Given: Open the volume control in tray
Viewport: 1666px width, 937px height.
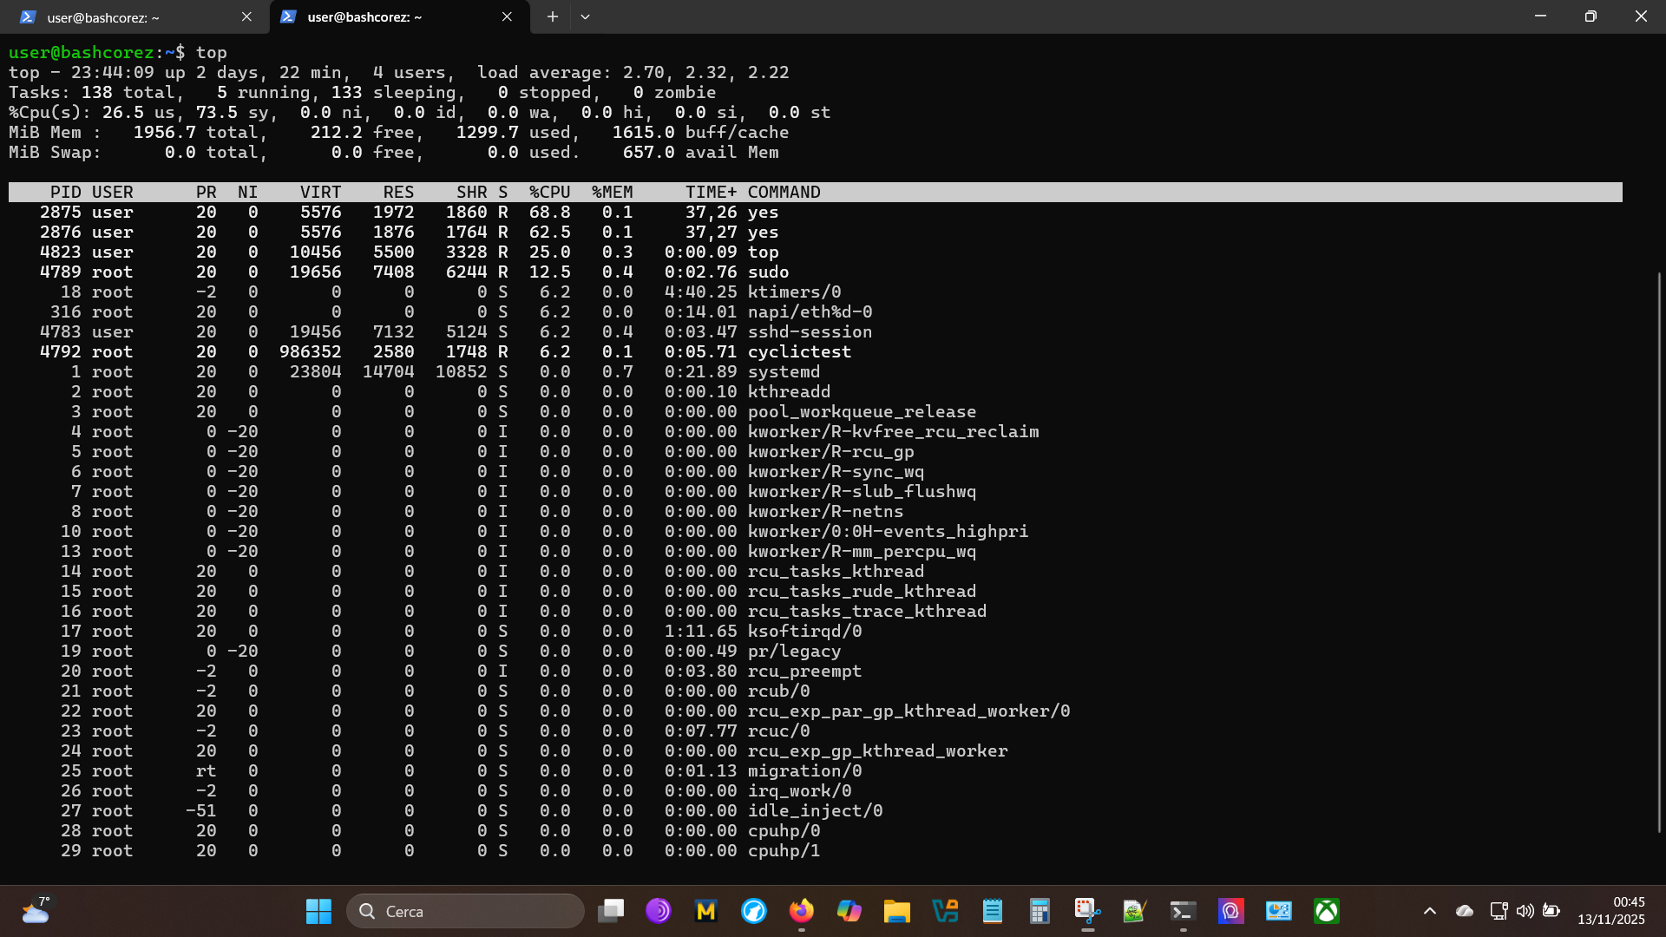Looking at the screenshot, I should click(1525, 911).
